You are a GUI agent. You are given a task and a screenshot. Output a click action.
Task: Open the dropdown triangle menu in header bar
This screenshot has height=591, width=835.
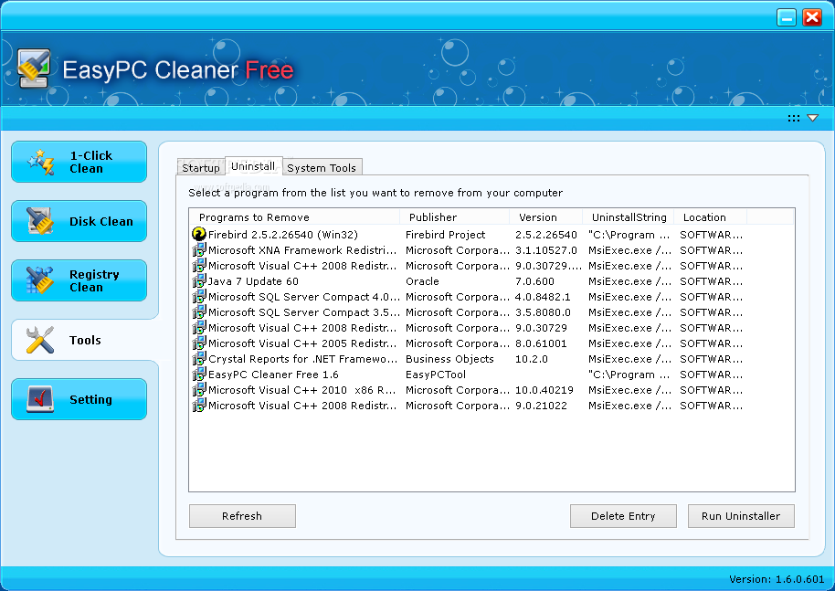click(813, 118)
